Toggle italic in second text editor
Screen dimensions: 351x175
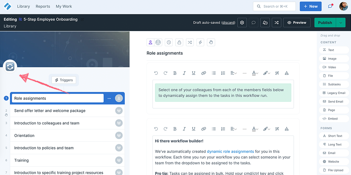tap(184, 129)
